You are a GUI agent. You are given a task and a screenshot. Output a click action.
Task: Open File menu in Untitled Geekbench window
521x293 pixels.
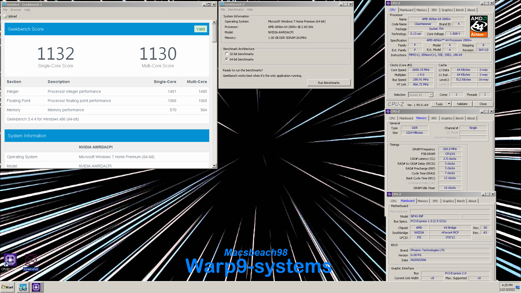click(x=5, y=10)
